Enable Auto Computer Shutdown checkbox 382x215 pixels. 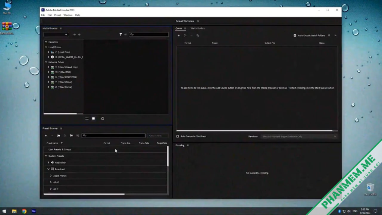[x=178, y=136]
